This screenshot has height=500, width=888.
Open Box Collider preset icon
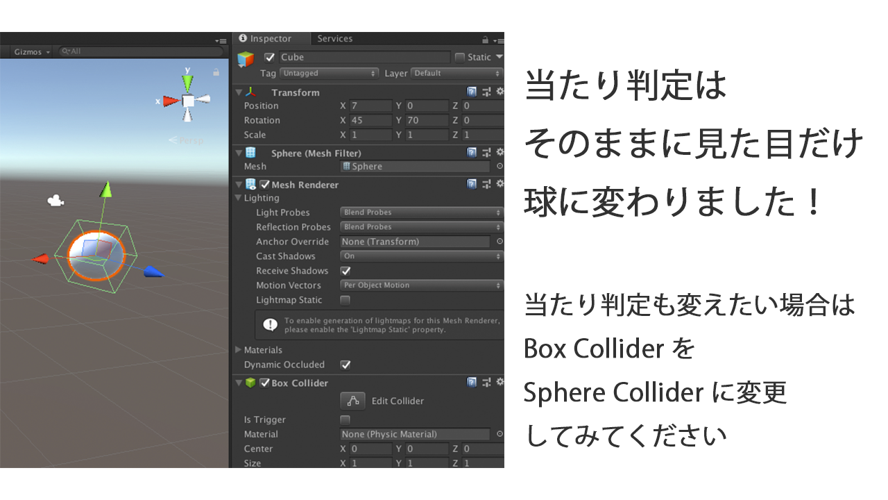(x=486, y=382)
